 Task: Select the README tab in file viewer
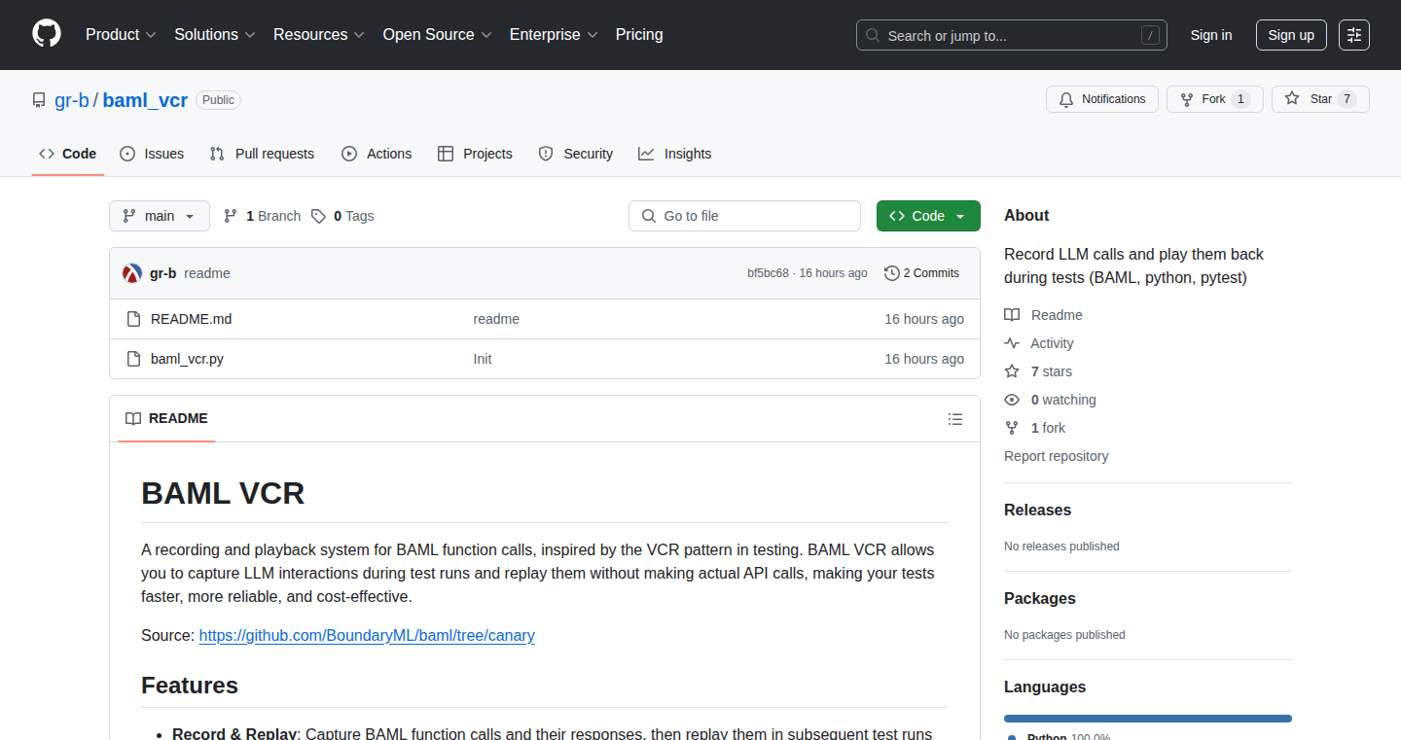[166, 418]
